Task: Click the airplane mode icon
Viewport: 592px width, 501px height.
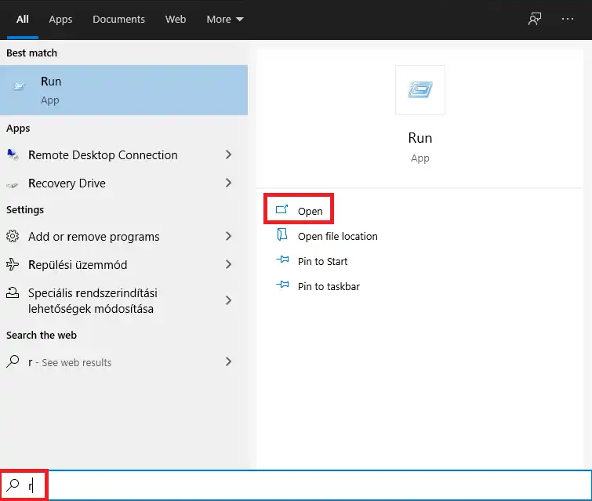Action: [13, 264]
